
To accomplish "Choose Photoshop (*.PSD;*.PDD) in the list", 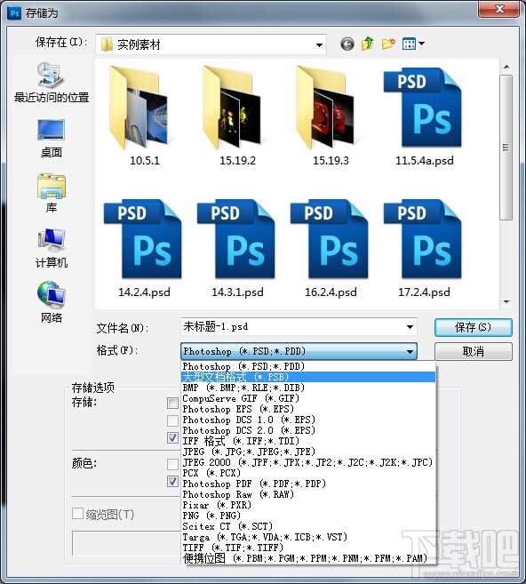I will 308,366.
